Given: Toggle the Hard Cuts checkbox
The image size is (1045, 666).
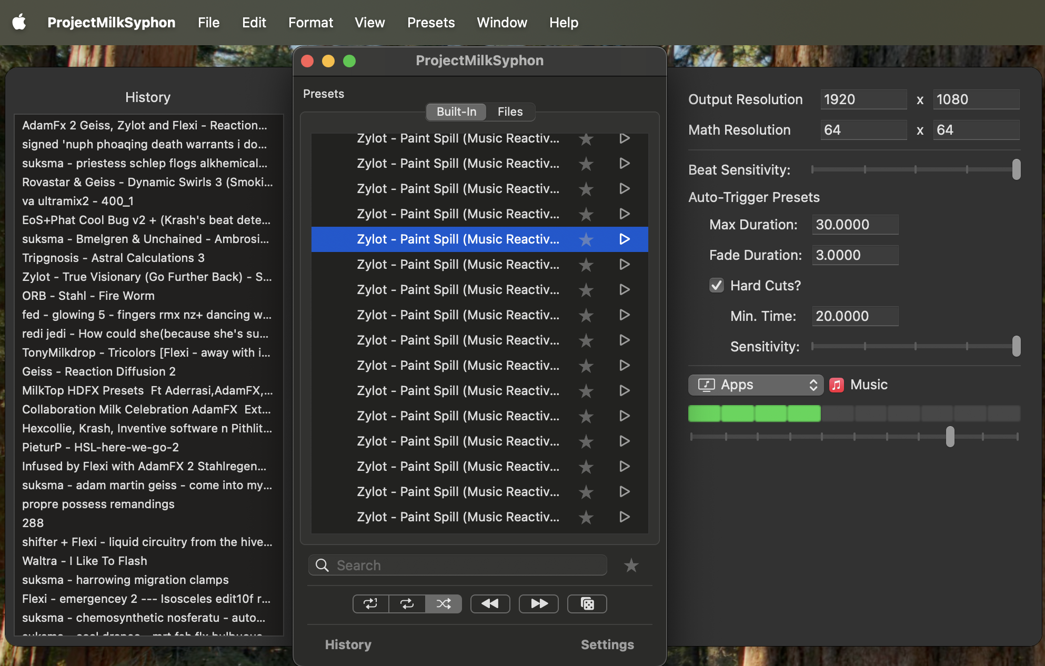Looking at the screenshot, I should coord(716,286).
